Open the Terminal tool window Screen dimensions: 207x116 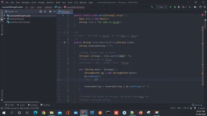tap(45, 105)
